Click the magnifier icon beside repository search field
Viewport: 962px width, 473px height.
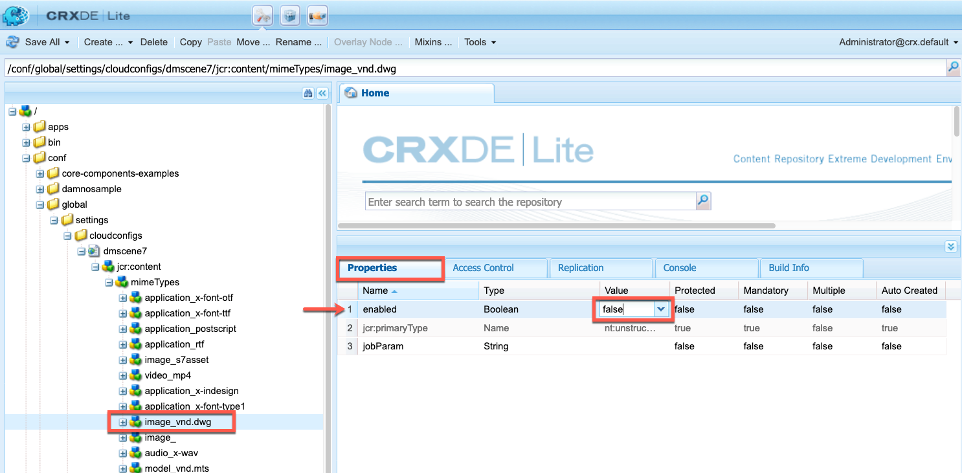pos(703,201)
